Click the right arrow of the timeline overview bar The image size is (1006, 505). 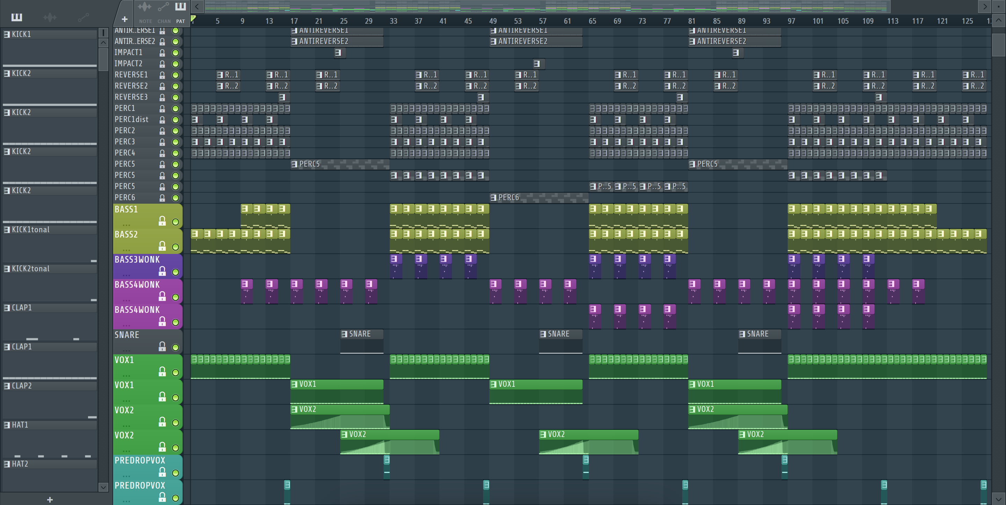[985, 6]
